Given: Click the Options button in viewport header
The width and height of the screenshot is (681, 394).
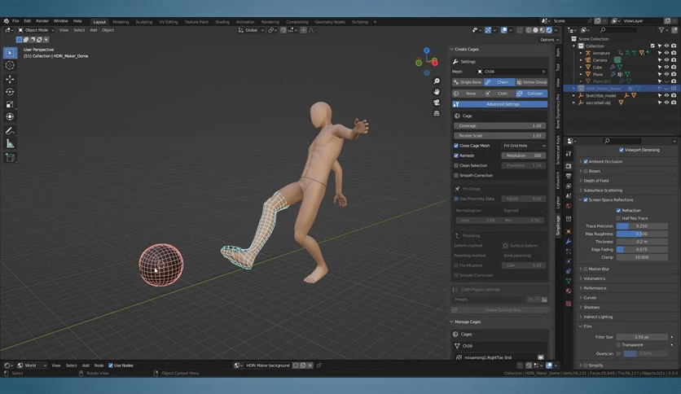Looking at the screenshot, I should [549, 40].
